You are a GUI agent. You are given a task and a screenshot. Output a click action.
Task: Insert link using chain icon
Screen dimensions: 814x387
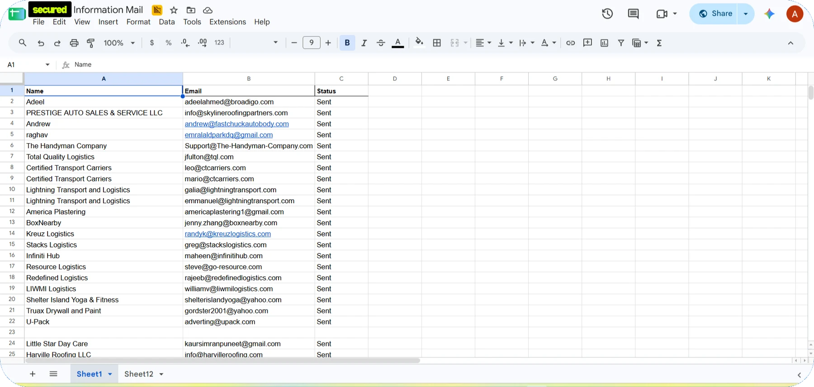tap(571, 43)
